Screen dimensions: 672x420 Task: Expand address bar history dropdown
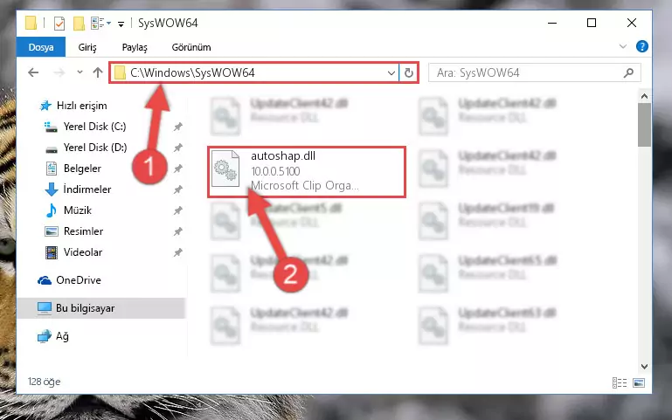[x=391, y=72]
